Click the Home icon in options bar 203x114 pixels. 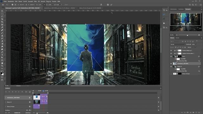[3, 5]
